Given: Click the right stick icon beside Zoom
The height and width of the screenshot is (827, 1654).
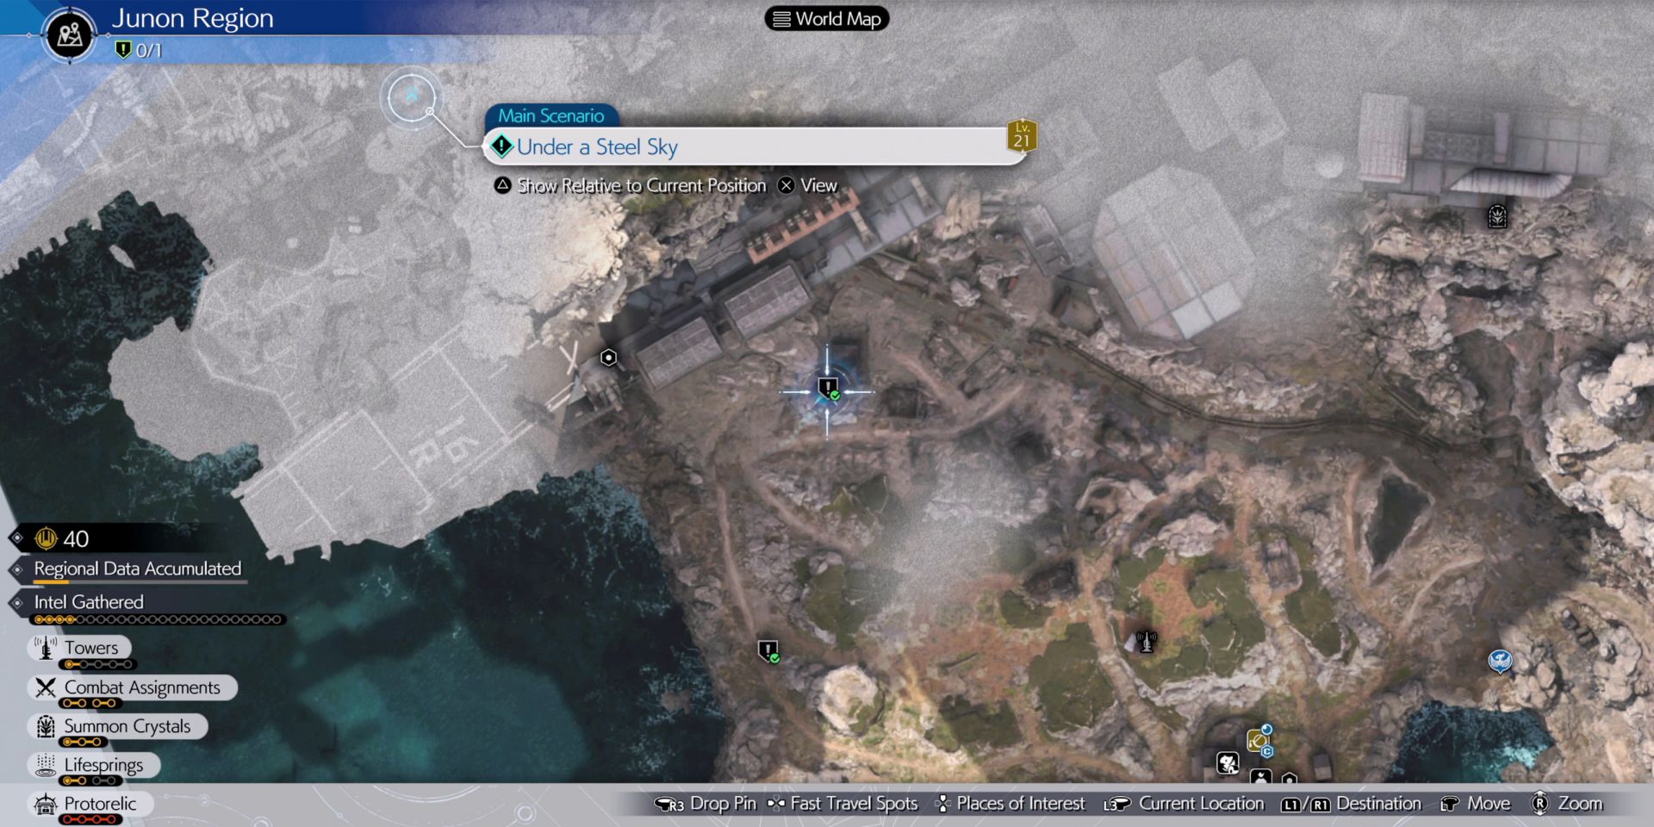Looking at the screenshot, I should pos(1539,804).
